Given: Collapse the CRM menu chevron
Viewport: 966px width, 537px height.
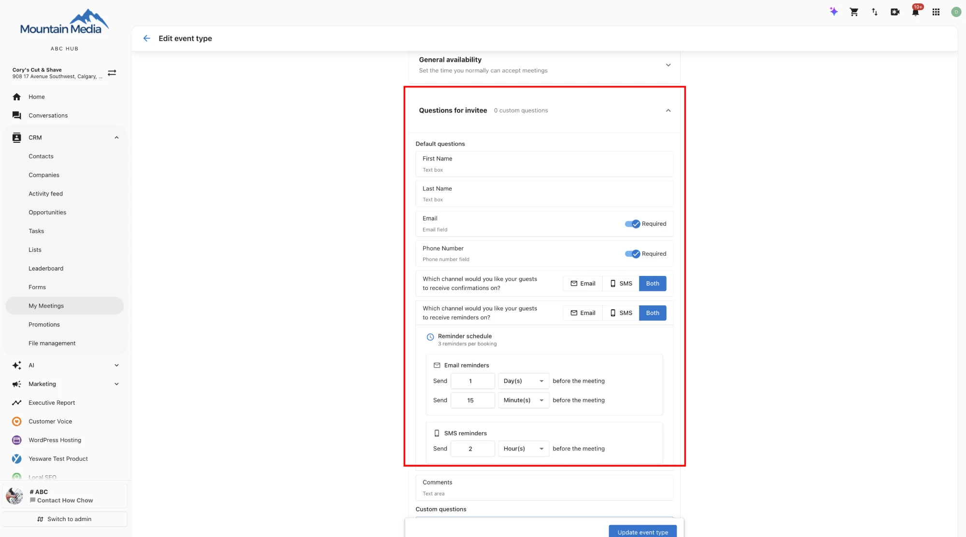Looking at the screenshot, I should [x=116, y=138].
